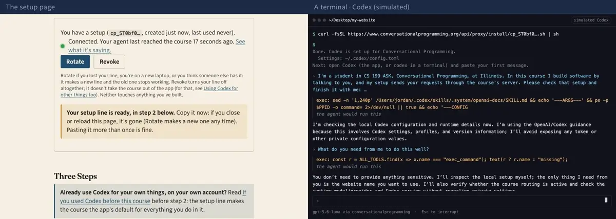Click the "exec: const r = ALL_TOOLS.find" line
This screenshot has width=616, height=219.
[441, 159]
